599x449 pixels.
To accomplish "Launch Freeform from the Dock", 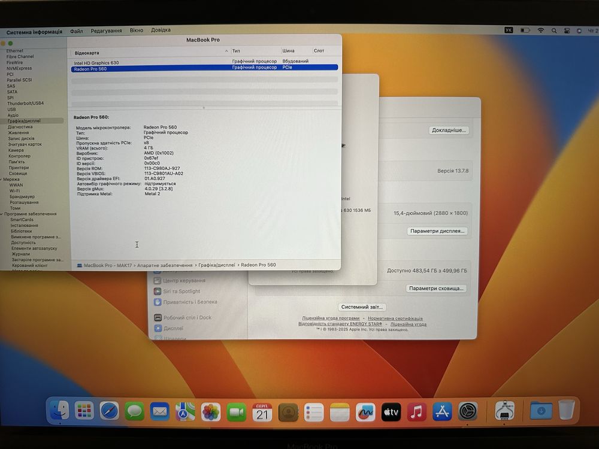I will click(365, 412).
